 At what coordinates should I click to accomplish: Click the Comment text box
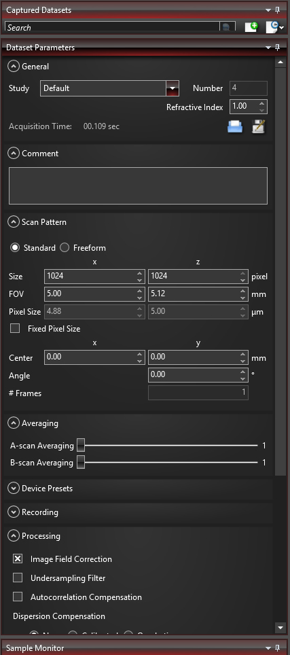pyautogui.click(x=138, y=186)
